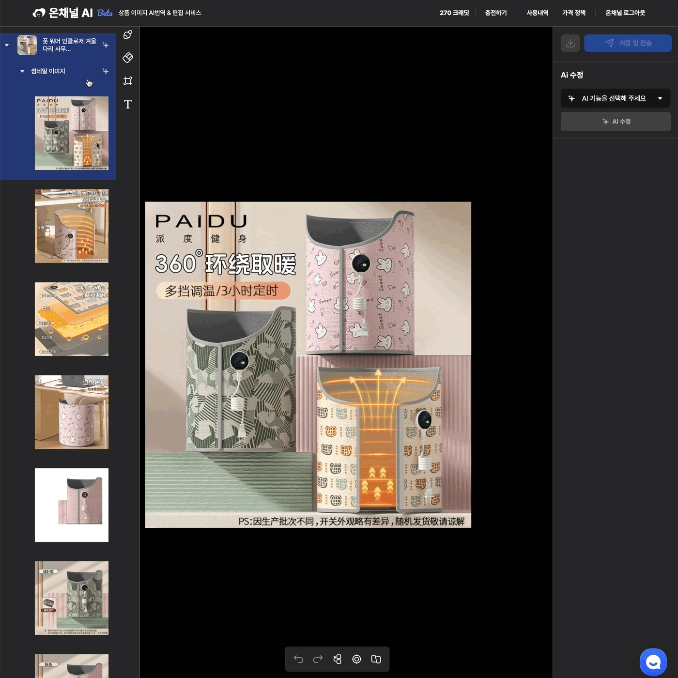
Task: Select the eraser tool
Action: [128, 58]
